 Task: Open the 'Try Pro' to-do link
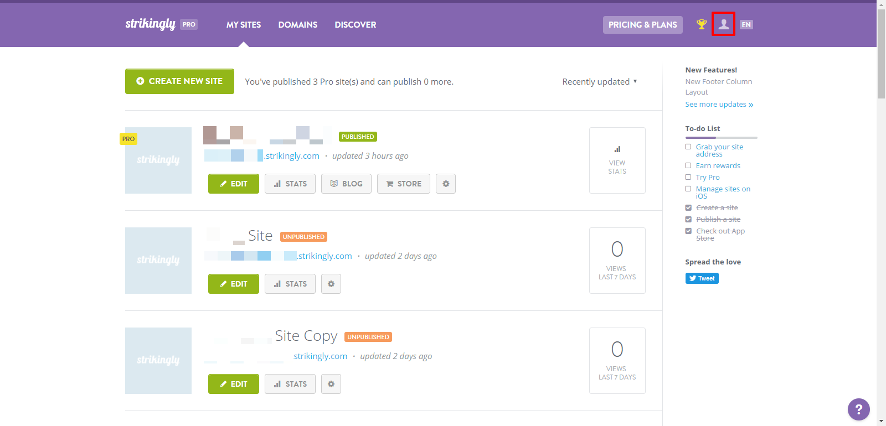pos(708,177)
